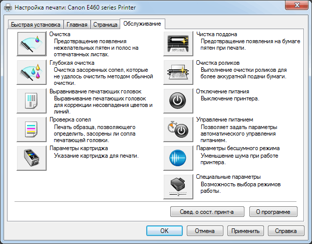Launch Глубокая очистка deep cleaning icon
This screenshot has width=312, height=244.
(32, 72)
